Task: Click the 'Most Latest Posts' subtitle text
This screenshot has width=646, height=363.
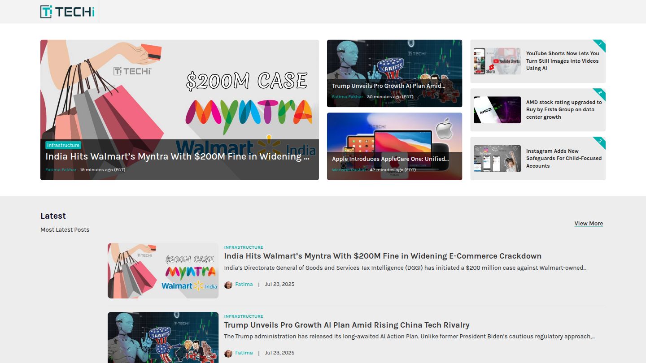Action: tap(65, 230)
